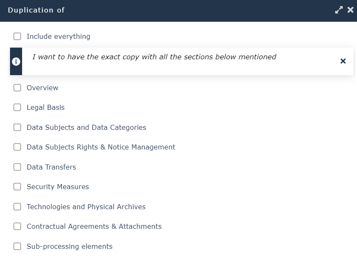
Task: Expand the duplication dialog to full size
Action: (x=339, y=10)
